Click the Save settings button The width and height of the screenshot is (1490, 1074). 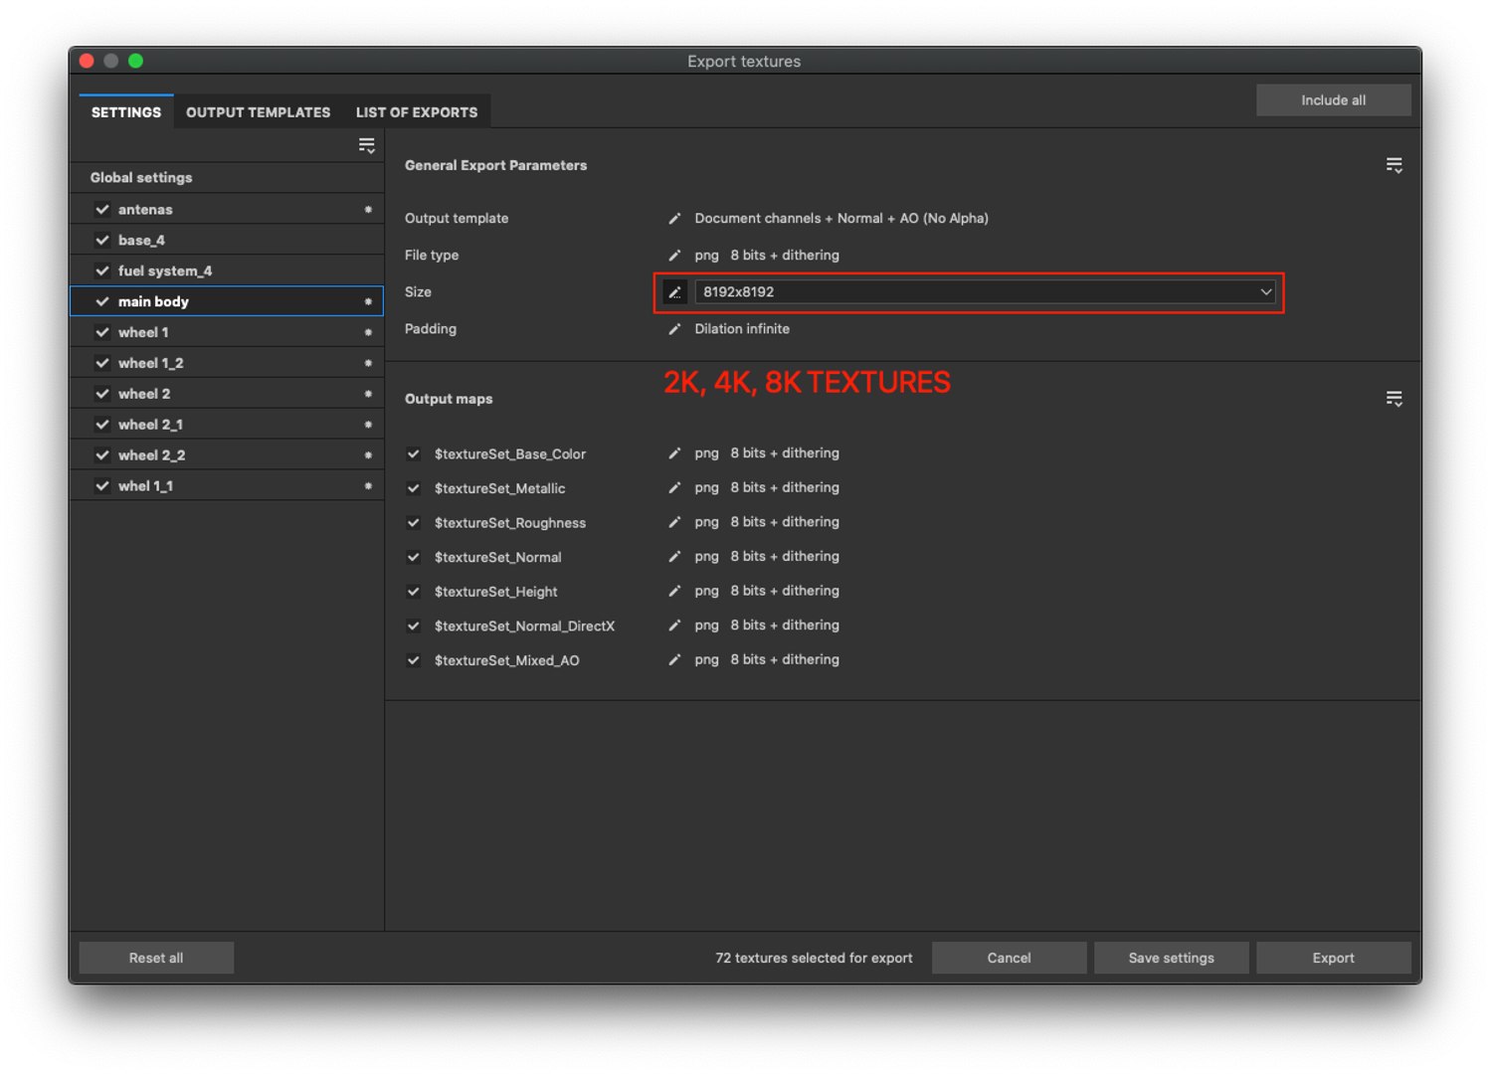click(1171, 958)
